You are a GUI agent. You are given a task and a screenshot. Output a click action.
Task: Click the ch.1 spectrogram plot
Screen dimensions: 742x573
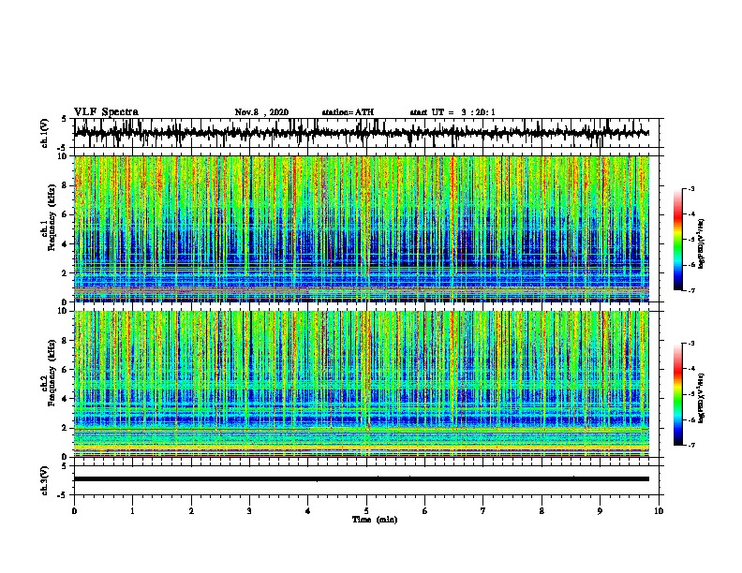coord(362,228)
